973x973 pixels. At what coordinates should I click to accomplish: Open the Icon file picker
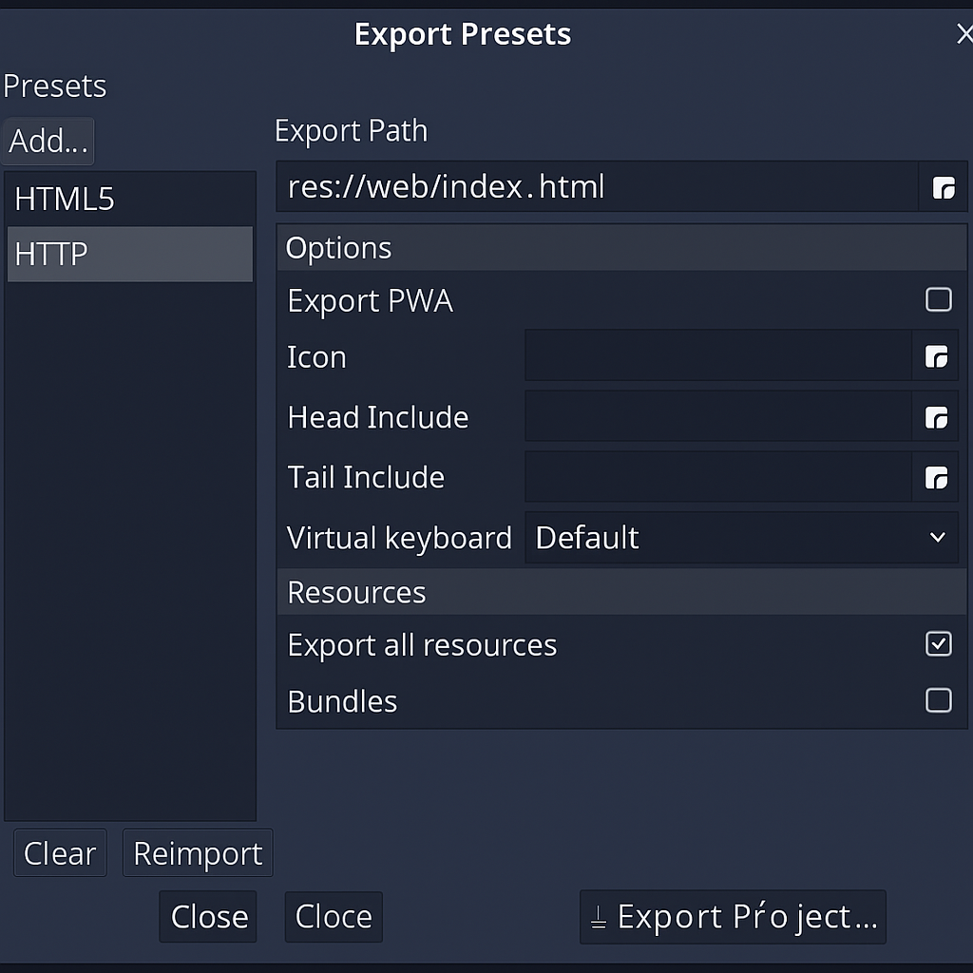click(x=938, y=356)
